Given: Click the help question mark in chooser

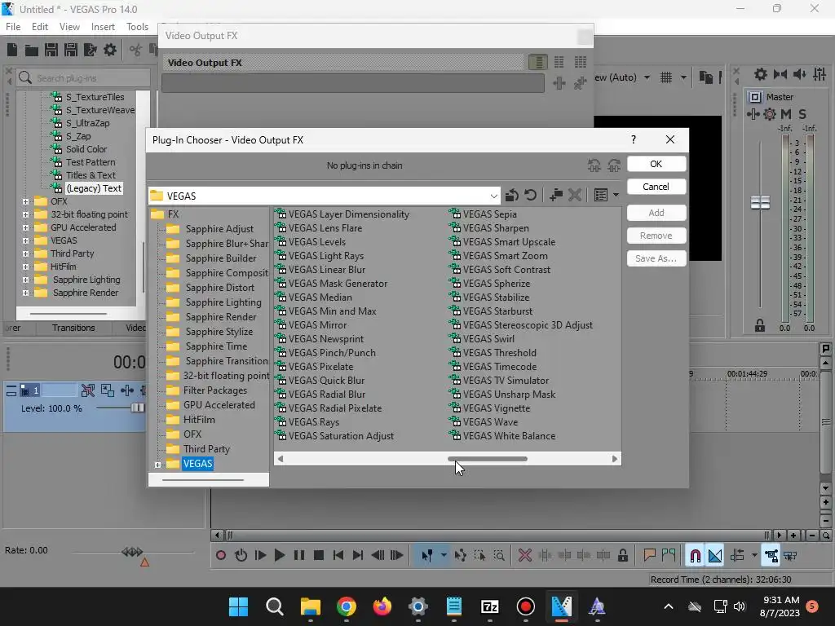Looking at the screenshot, I should pyautogui.click(x=633, y=139).
